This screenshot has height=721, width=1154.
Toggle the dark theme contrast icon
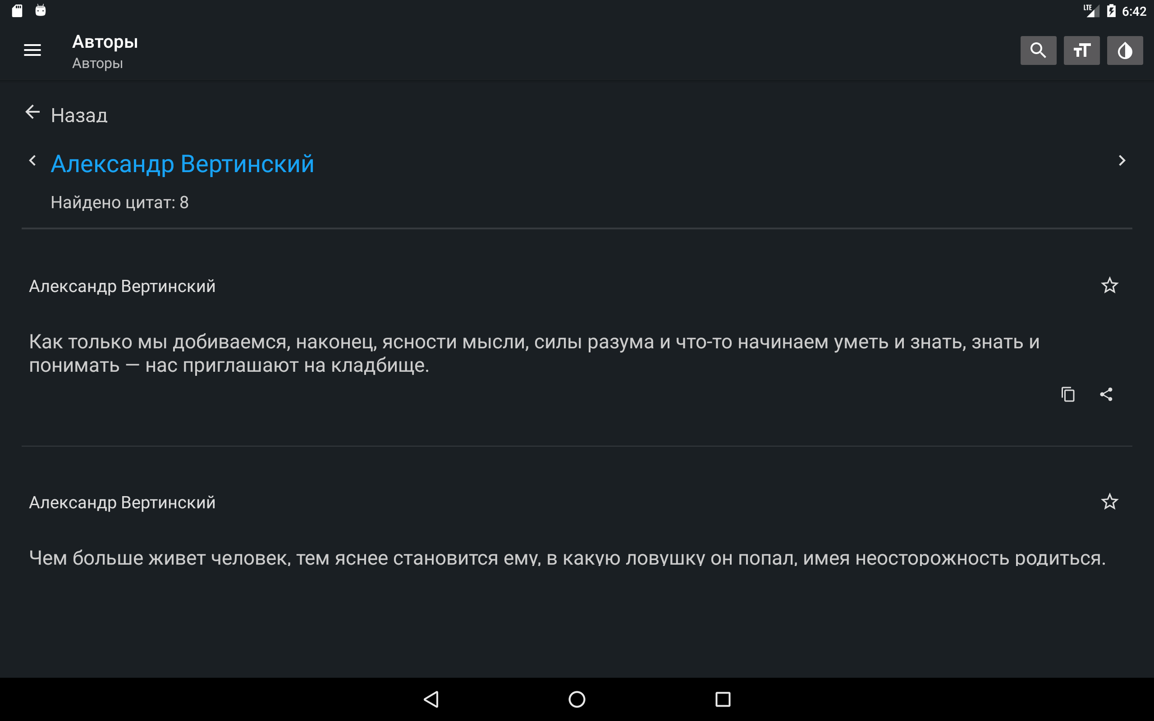pos(1124,50)
